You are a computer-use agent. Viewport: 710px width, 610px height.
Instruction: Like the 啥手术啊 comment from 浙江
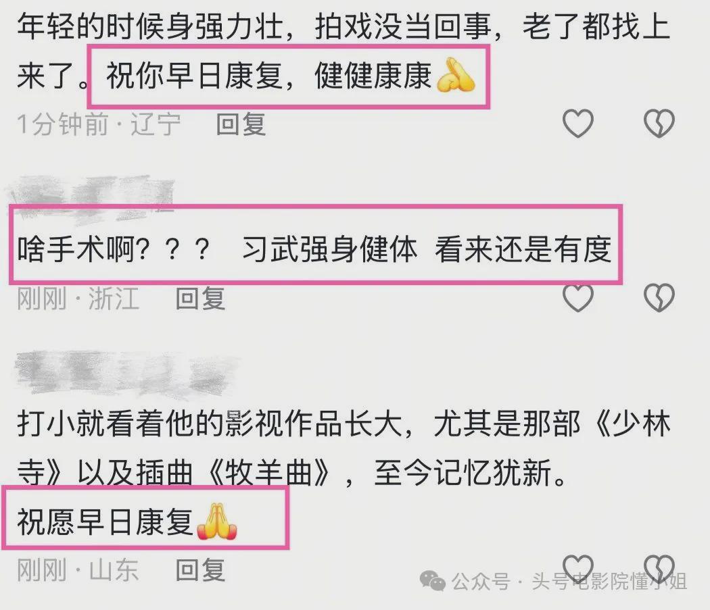click(577, 298)
